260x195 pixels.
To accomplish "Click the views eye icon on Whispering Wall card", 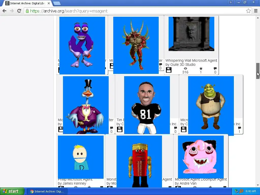I will click(x=185, y=69).
